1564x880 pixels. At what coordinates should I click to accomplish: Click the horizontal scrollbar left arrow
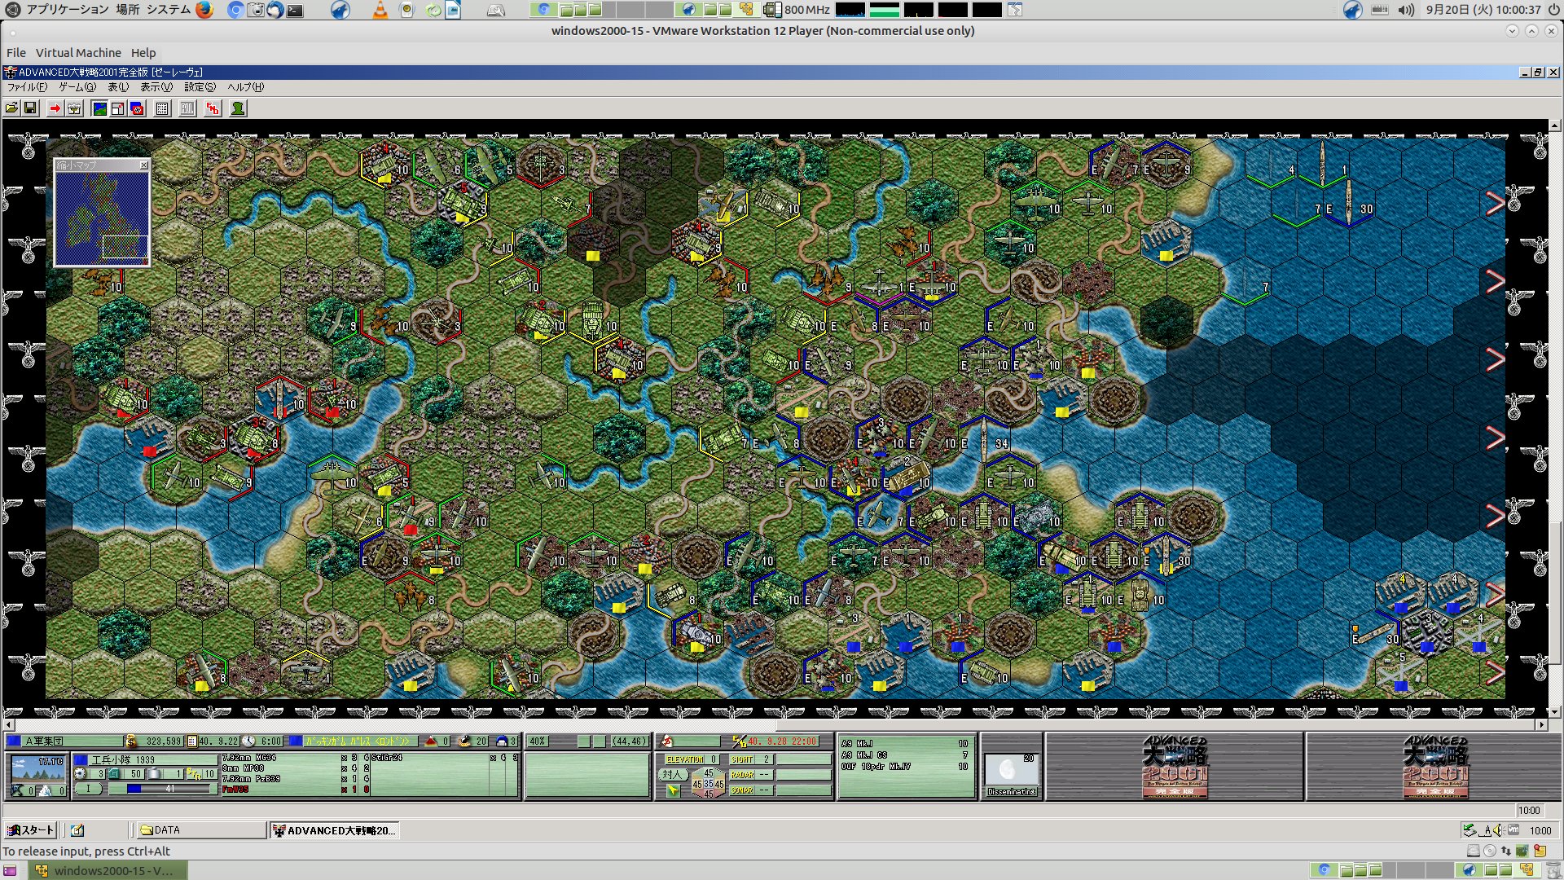click(9, 724)
